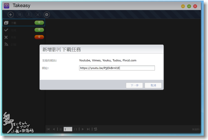The width and height of the screenshot is (208, 140).
Task: Click the pause icon in the toolbar
Action: tap(20, 15)
